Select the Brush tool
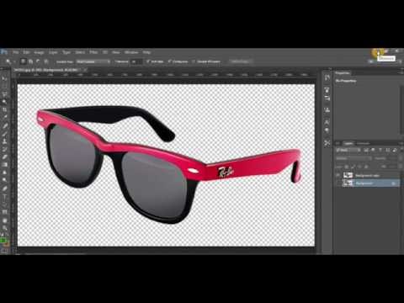404x303 pixels. (5, 134)
